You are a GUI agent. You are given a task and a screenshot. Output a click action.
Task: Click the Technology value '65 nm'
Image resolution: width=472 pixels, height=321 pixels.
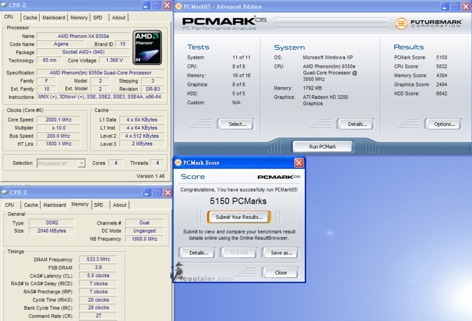click(49, 60)
